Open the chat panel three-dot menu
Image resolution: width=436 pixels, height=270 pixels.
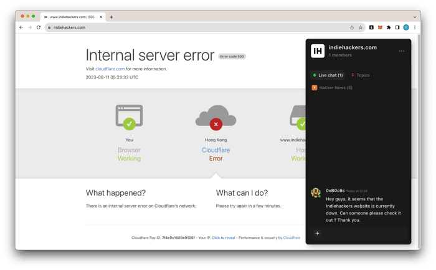click(x=402, y=51)
